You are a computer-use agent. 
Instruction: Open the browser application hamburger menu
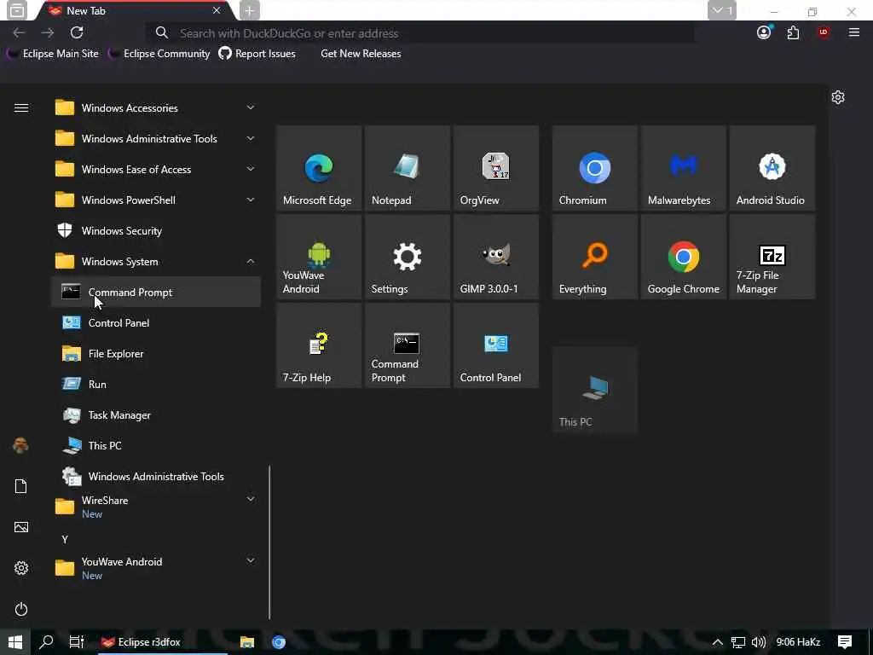(854, 33)
